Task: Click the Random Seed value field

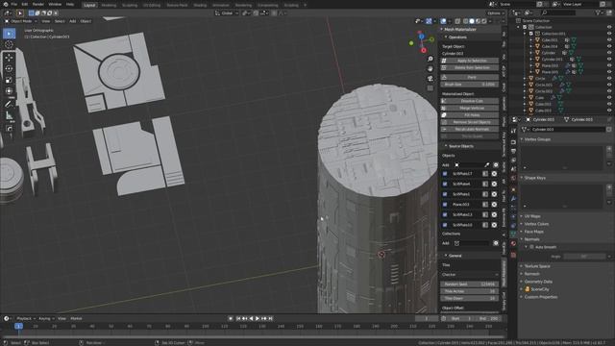Action: tap(470, 284)
